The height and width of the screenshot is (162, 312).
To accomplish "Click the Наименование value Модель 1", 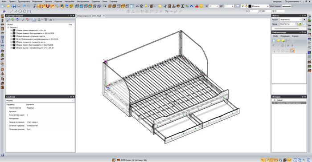I will [x=30, y=108].
